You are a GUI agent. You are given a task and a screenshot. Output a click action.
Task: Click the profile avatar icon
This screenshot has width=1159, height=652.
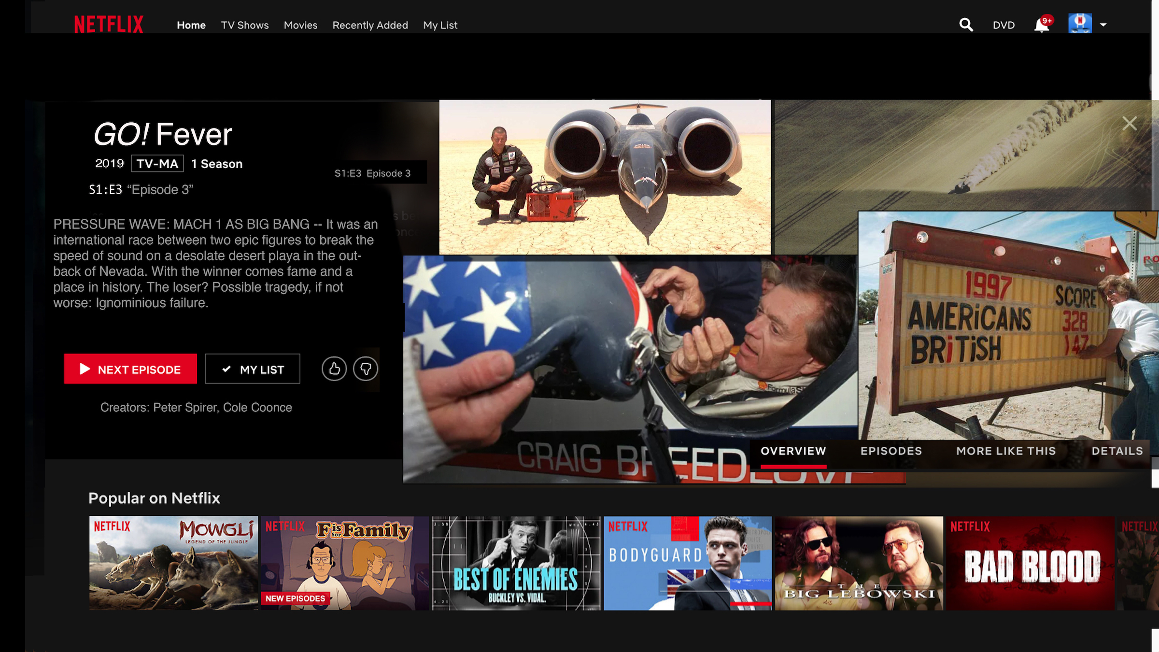coord(1080,24)
